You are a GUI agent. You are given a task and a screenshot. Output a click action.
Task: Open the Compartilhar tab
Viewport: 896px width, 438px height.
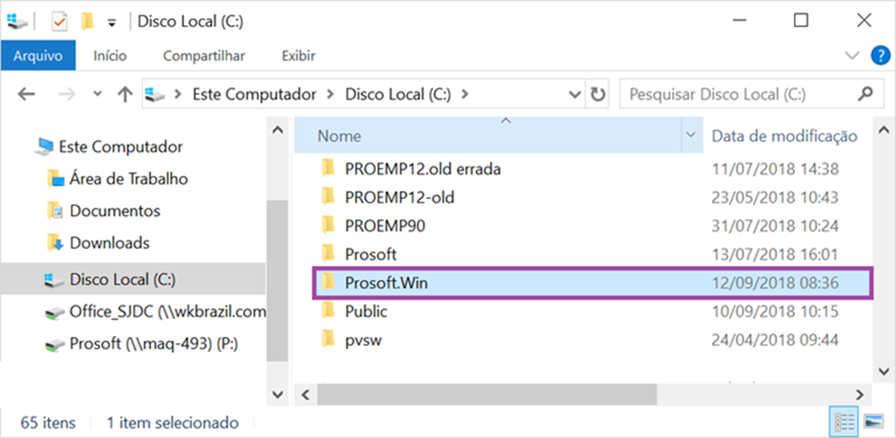[204, 56]
